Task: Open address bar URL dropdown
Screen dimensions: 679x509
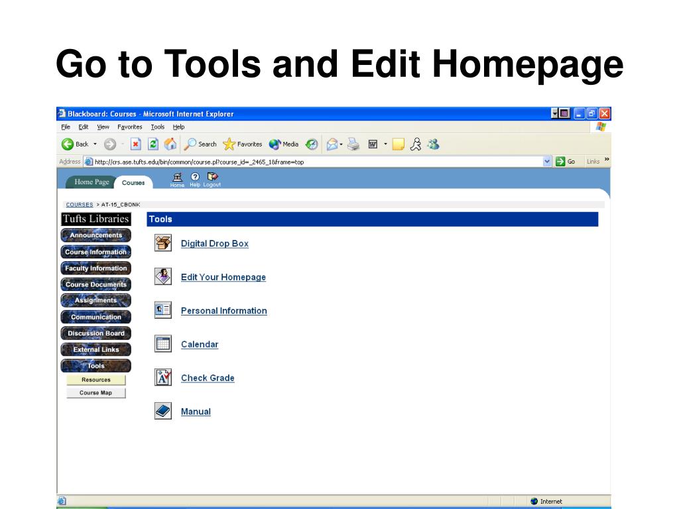Action: click(x=547, y=162)
